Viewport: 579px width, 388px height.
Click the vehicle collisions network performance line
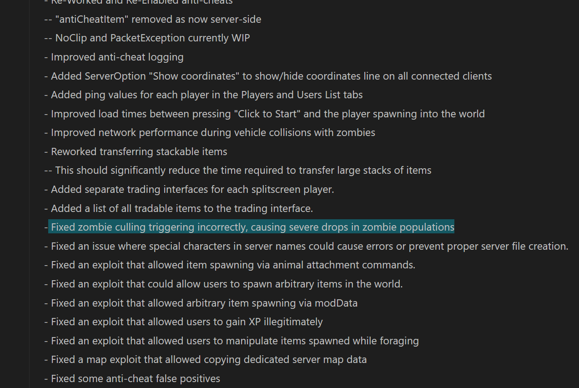[210, 132]
